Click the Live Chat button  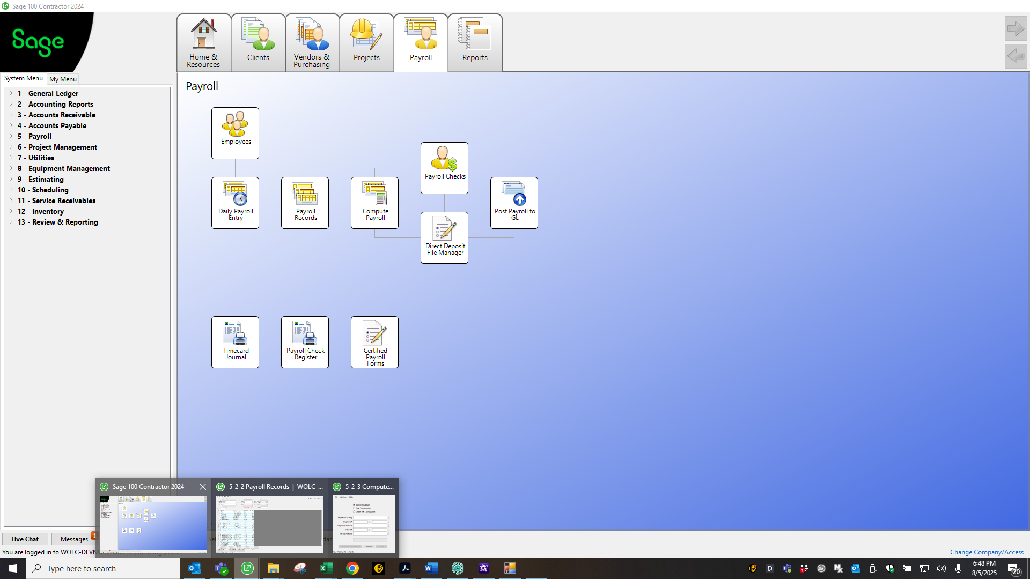[x=25, y=539]
